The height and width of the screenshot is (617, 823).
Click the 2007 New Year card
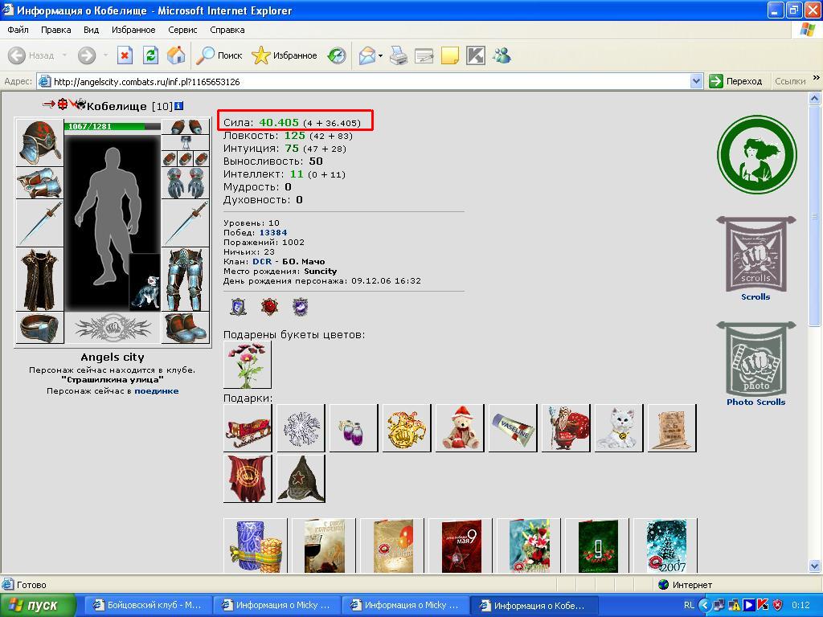(x=665, y=545)
